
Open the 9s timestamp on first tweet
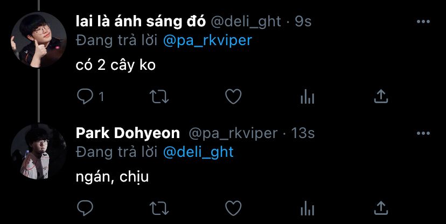click(x=303, y=22)
